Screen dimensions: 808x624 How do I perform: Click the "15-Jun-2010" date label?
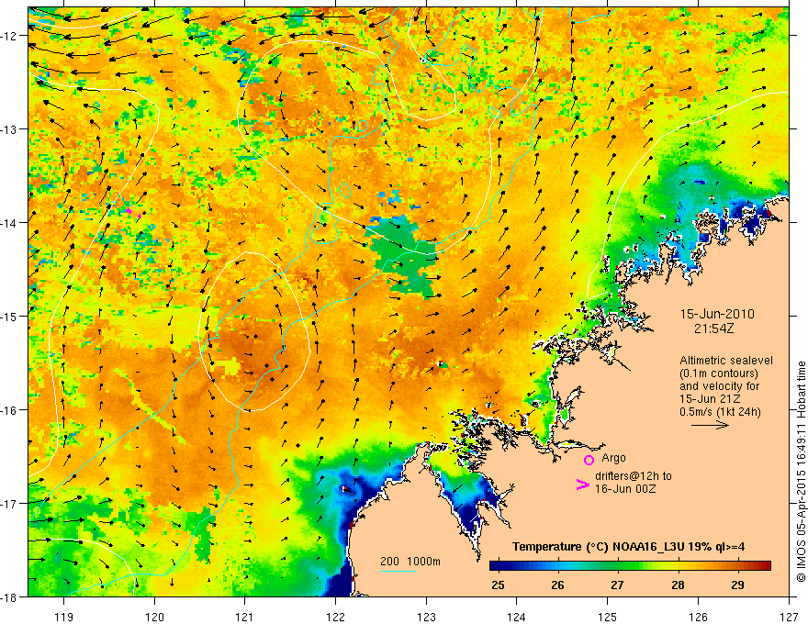[x=717, y=314]
